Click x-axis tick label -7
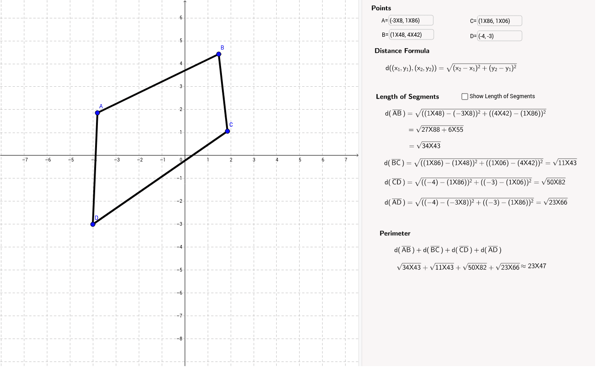 24,160
